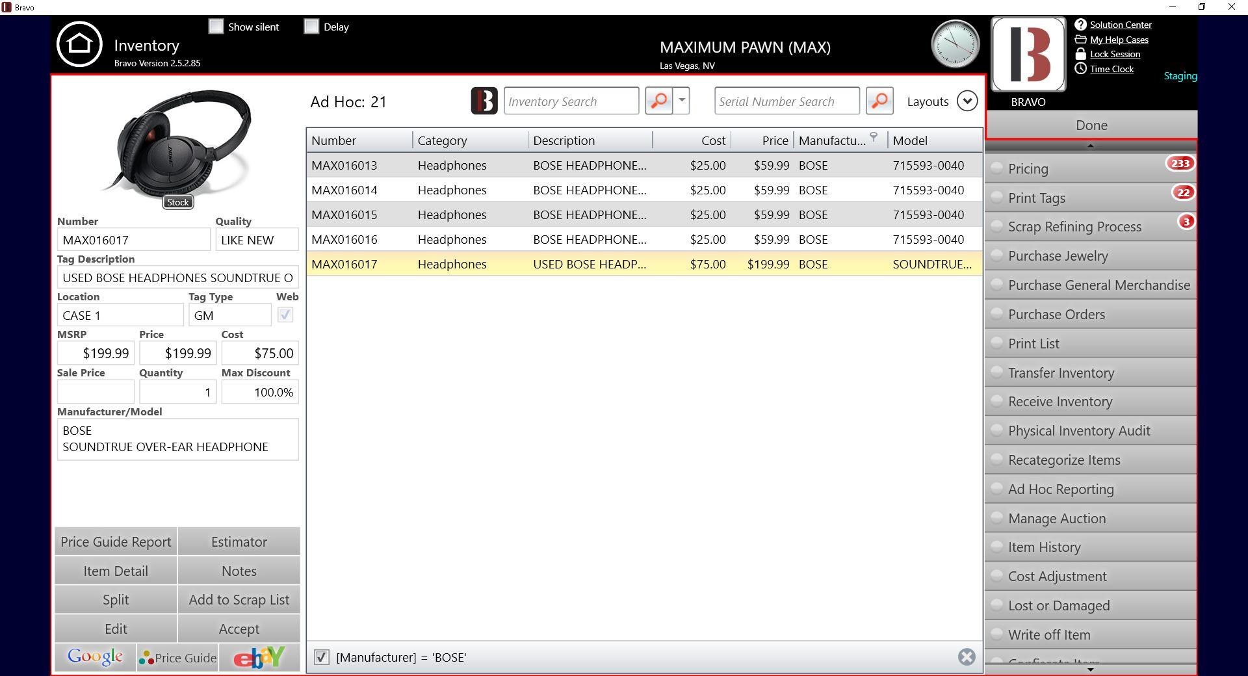Click the Time Clock icon

coord(1080,68)
